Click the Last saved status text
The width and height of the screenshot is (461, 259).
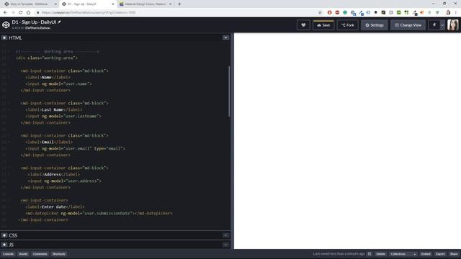point(339,254)
